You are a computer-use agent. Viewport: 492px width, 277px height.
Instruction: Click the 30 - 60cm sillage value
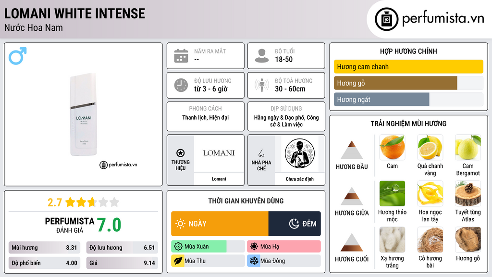[x=290, y=89]
